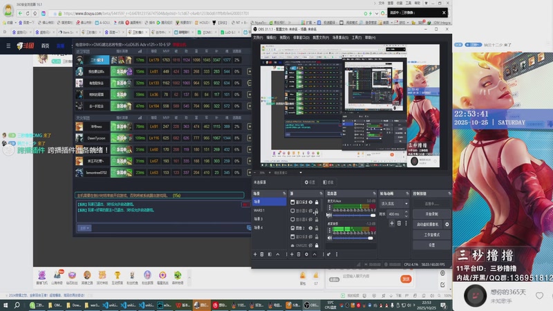Remove the configurable transition with trash icon

(400, 223)
